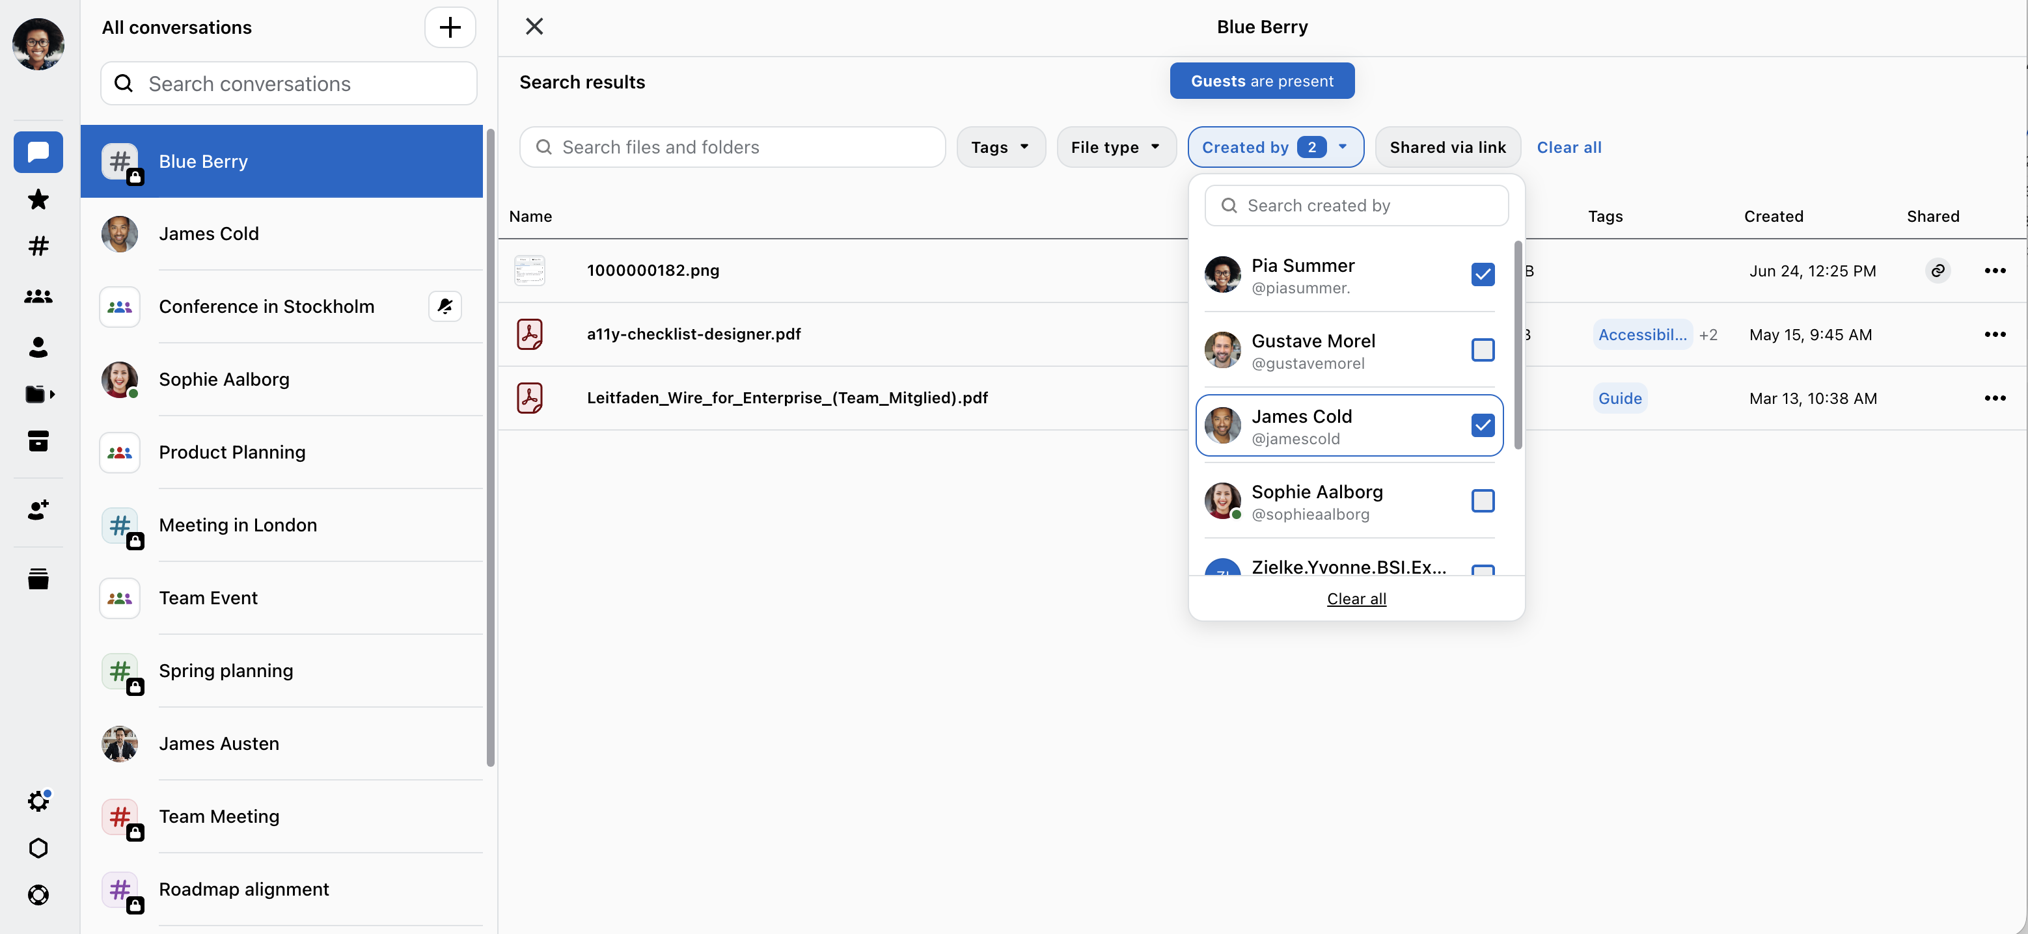The width and height of the screenshot is (2028, 934).
Task: Open the Product Planning conversation
Action: click(x=281, y=453)
